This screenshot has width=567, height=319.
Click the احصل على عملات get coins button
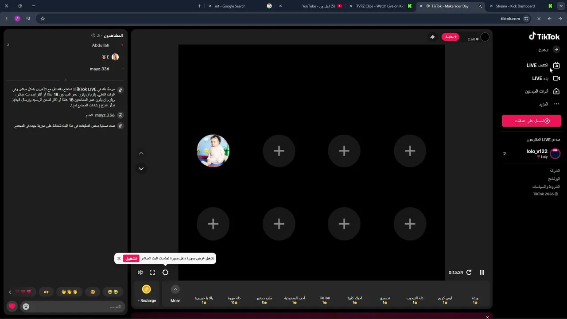(x=531, y=121)
